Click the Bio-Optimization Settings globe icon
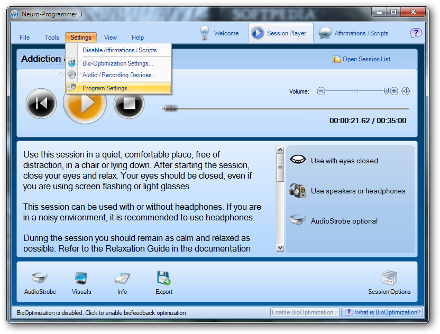 click(72, 63)
